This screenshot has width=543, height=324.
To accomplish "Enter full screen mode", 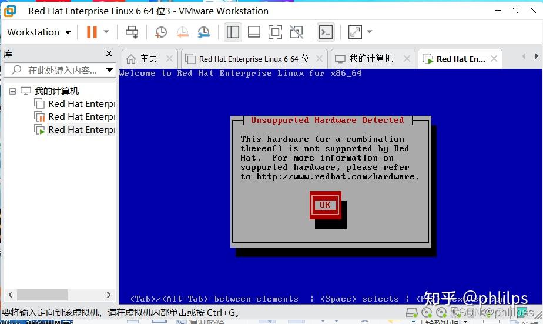I will (275, 32).
